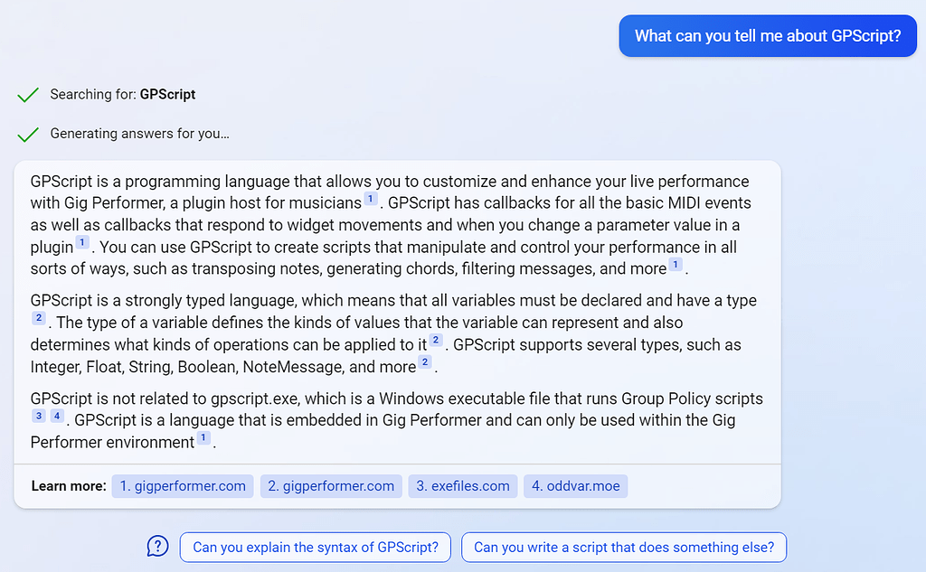Click the green checkmark beside Searching for GPScript
926x572 pixels.
click(28, 94)
